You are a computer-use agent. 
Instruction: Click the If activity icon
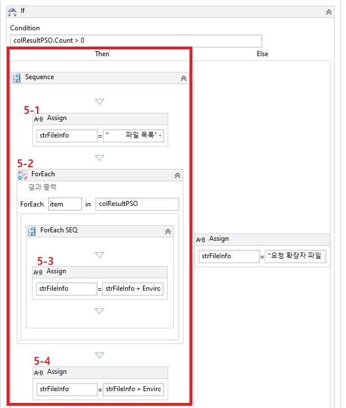point(11,11)
